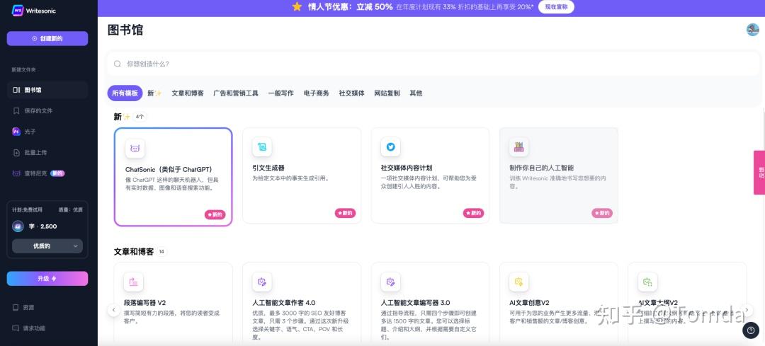Open the AI文章创意V2 card title
Viewport: 765px width, 346px height.
pos(529,303)
